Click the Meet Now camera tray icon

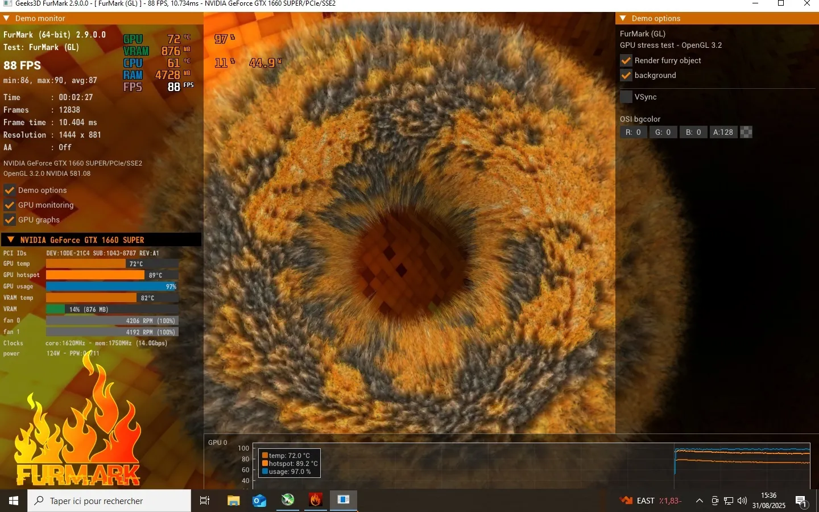point(715,501)
